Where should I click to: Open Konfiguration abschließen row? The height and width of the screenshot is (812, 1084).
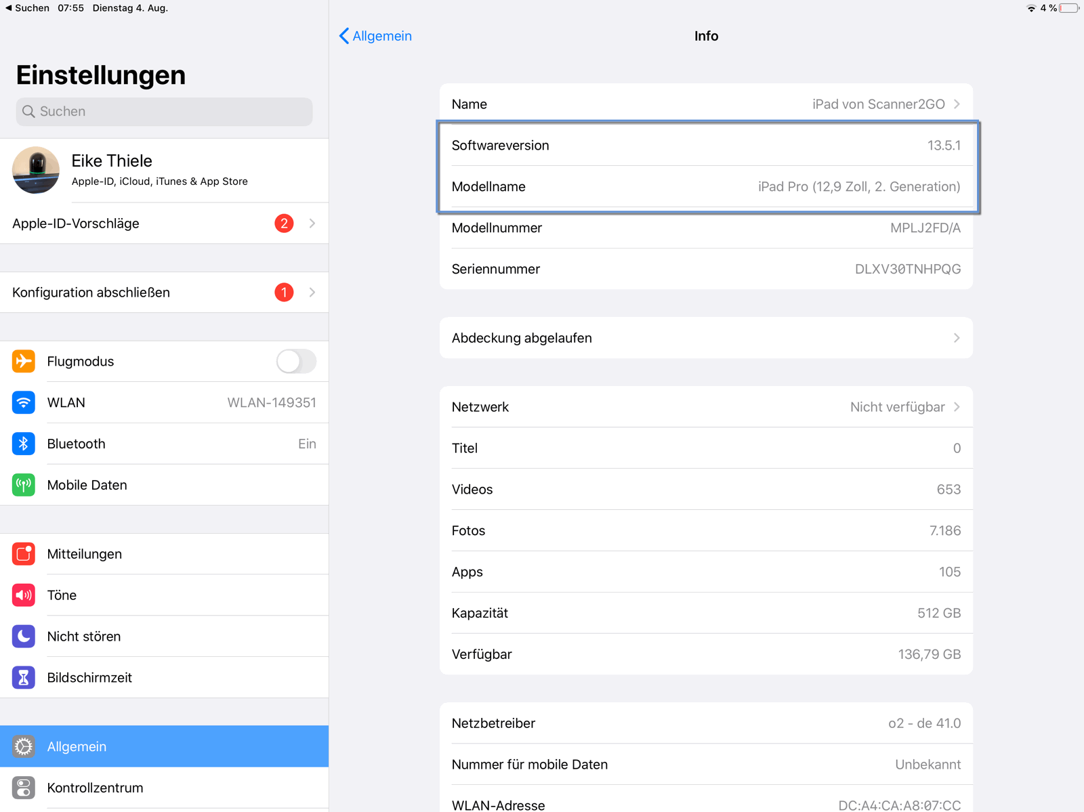[164, 292]
